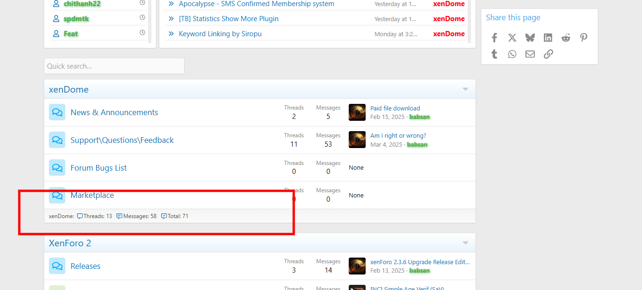Open the Paid file download thread
This screenshot has height=290, width=642.
point(395,108)
